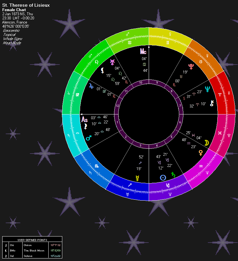Select the BMo abbreviation in the table
238x261 pixels.
pos(13,251)
